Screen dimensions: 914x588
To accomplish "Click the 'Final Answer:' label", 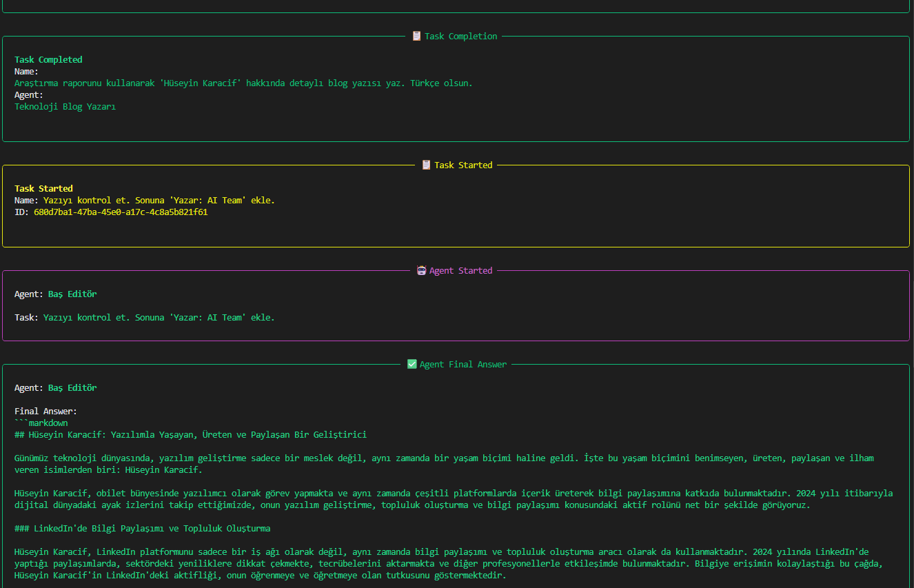I will click(46, 411).
